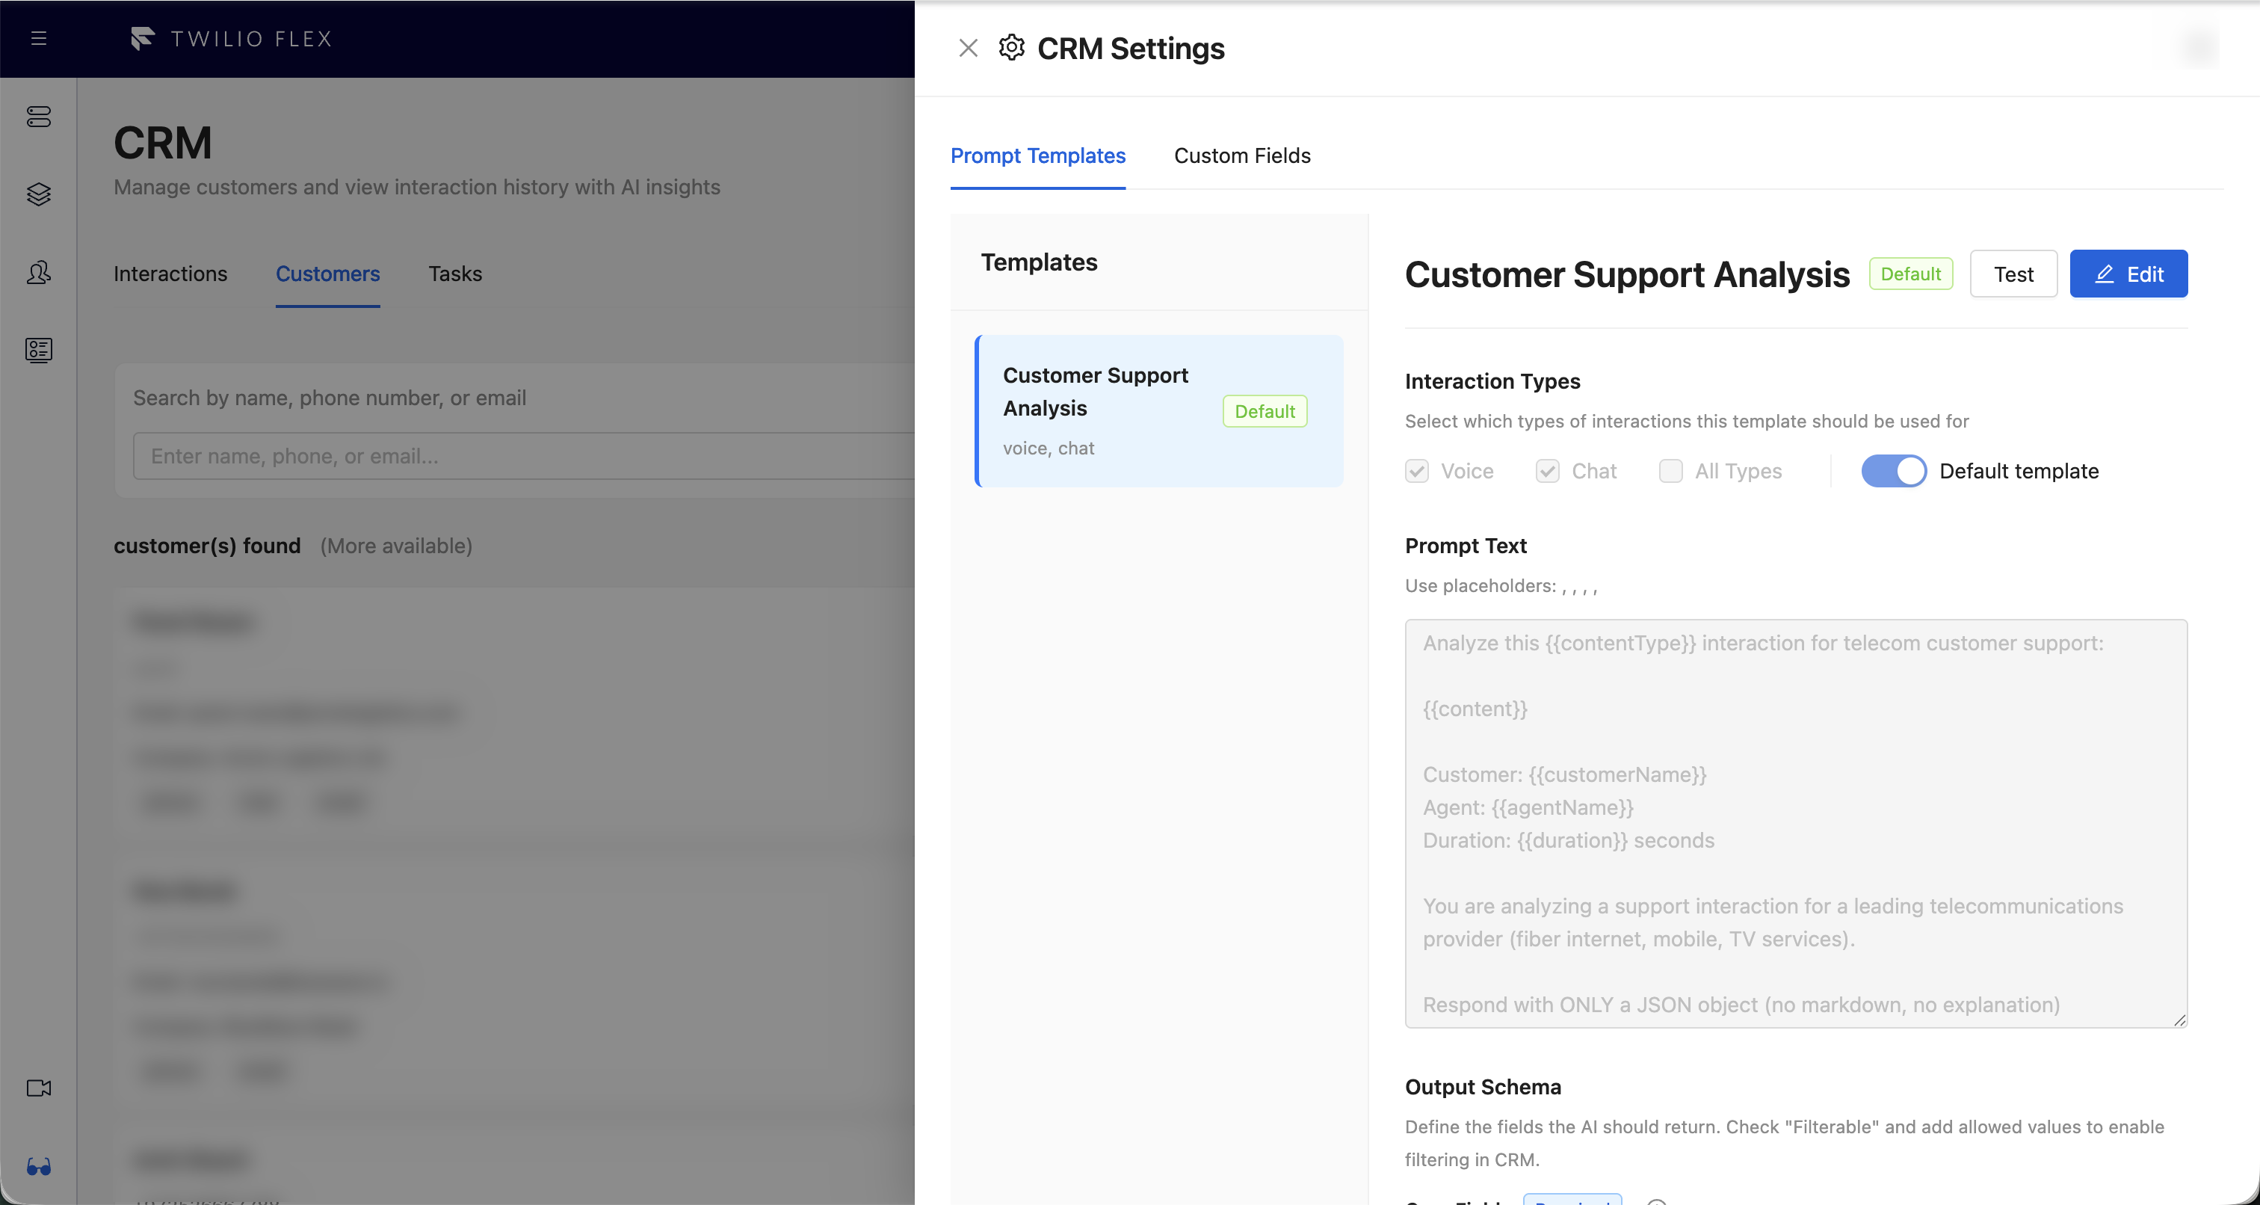Open the queues stack icon in sidebar
Image resolution: width=2260 pixels, height=1205 pixels.
39,117
